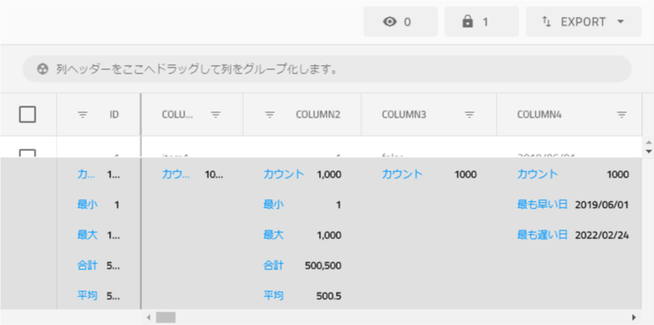Image resolution: width=654 pixels, height=325 pixels.
Task: Click the group-by drag area icon
Action: pos(42,69)
